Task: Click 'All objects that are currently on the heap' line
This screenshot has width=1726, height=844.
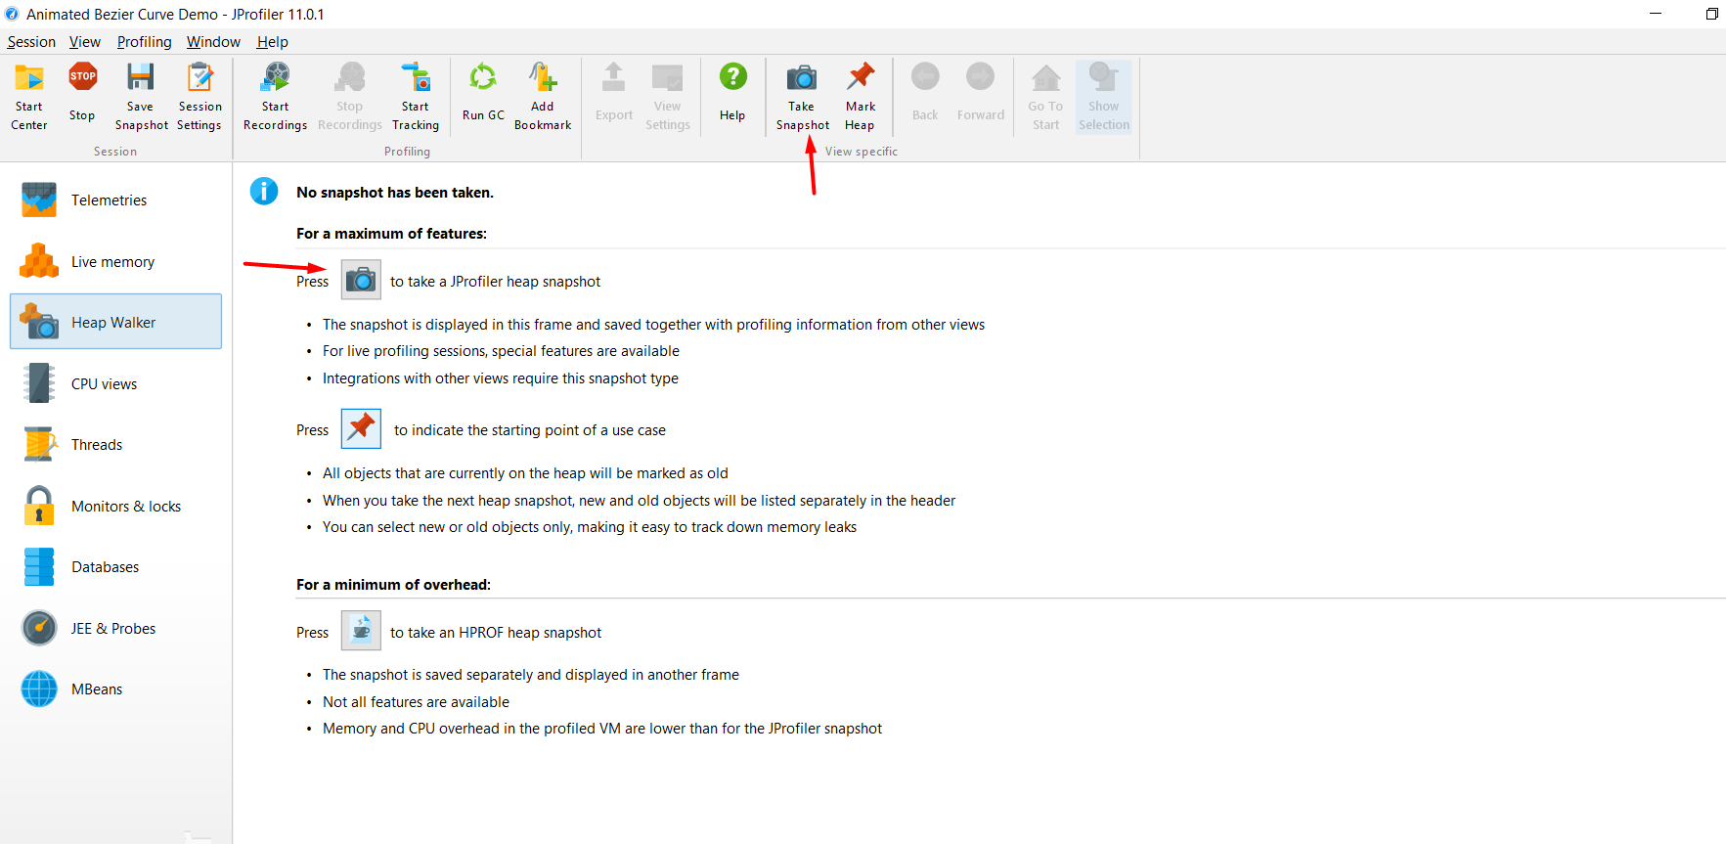Action: pyautogui.click(x=525, y=473)
